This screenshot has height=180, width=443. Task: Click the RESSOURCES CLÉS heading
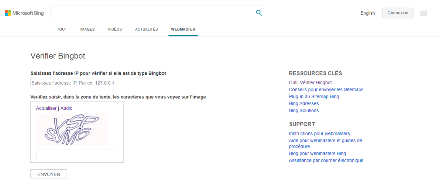pyautogui.click(x=315, y=73)
